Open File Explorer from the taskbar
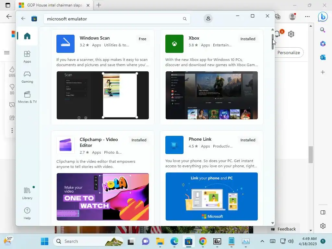This screenshot has width=332, height=249. tap(160, 241)
